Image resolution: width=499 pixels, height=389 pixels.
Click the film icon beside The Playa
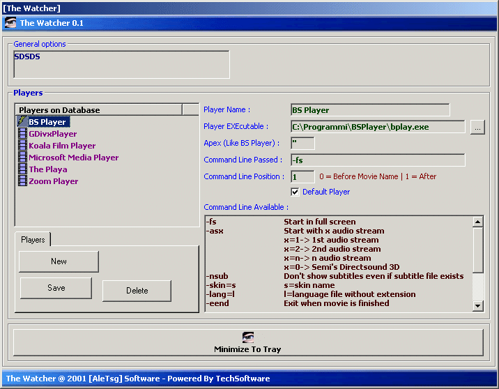[22, 169]
